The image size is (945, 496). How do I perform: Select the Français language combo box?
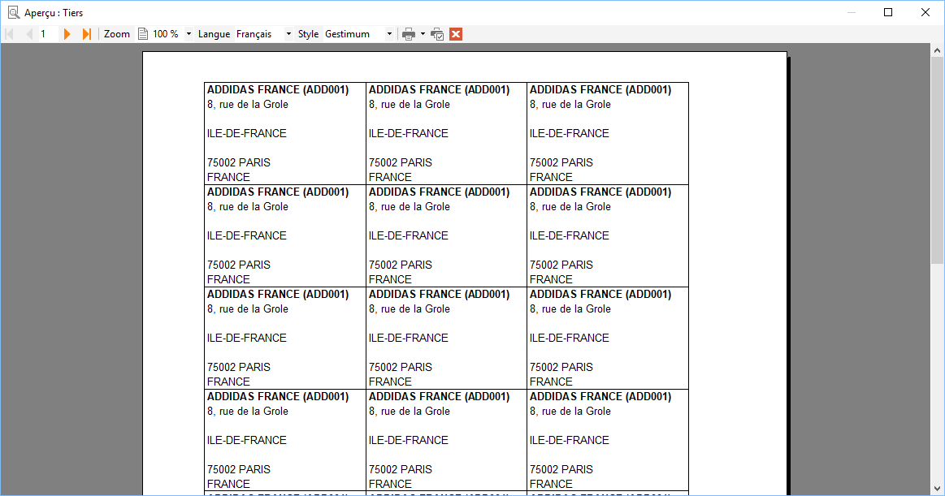(x=264, y=34)
